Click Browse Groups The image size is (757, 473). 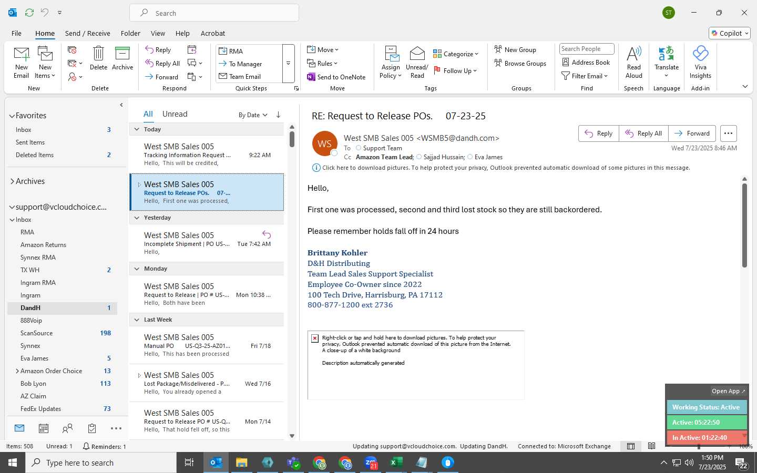coord(520,63)
